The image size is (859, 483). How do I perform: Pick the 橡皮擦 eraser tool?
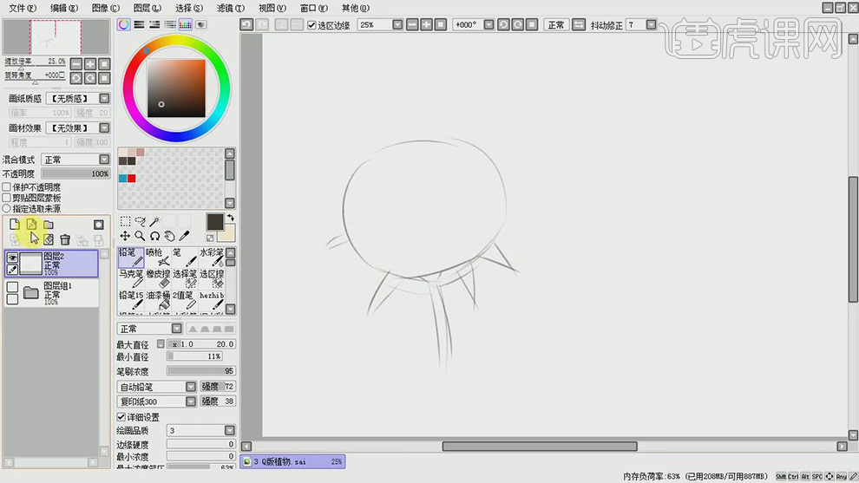[158, 278]
